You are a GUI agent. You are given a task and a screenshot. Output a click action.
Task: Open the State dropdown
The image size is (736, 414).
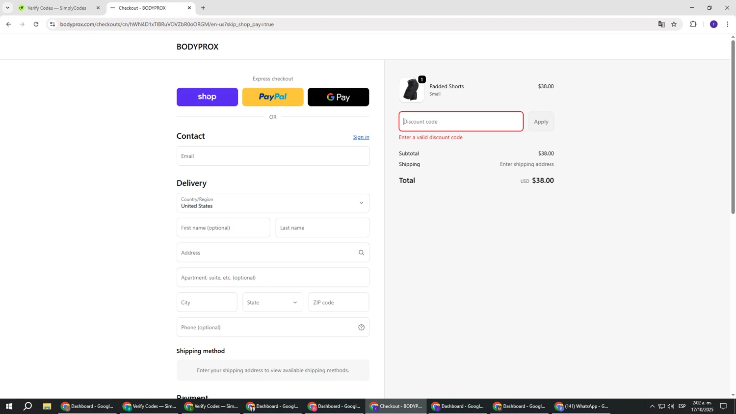click(273, 302)
